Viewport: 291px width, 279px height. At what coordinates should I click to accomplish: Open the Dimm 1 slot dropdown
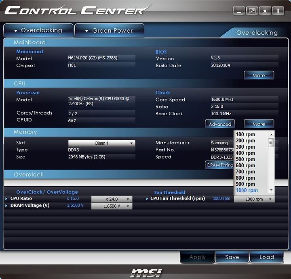pos(102,143)
